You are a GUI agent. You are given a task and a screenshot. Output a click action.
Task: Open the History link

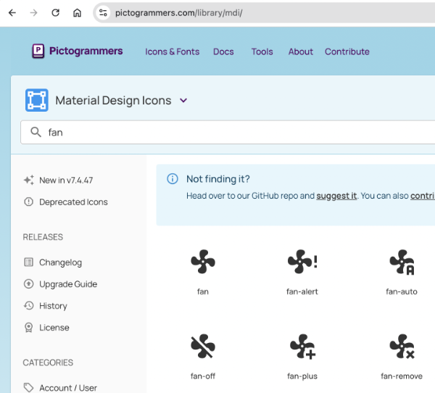tap(53, 306)
